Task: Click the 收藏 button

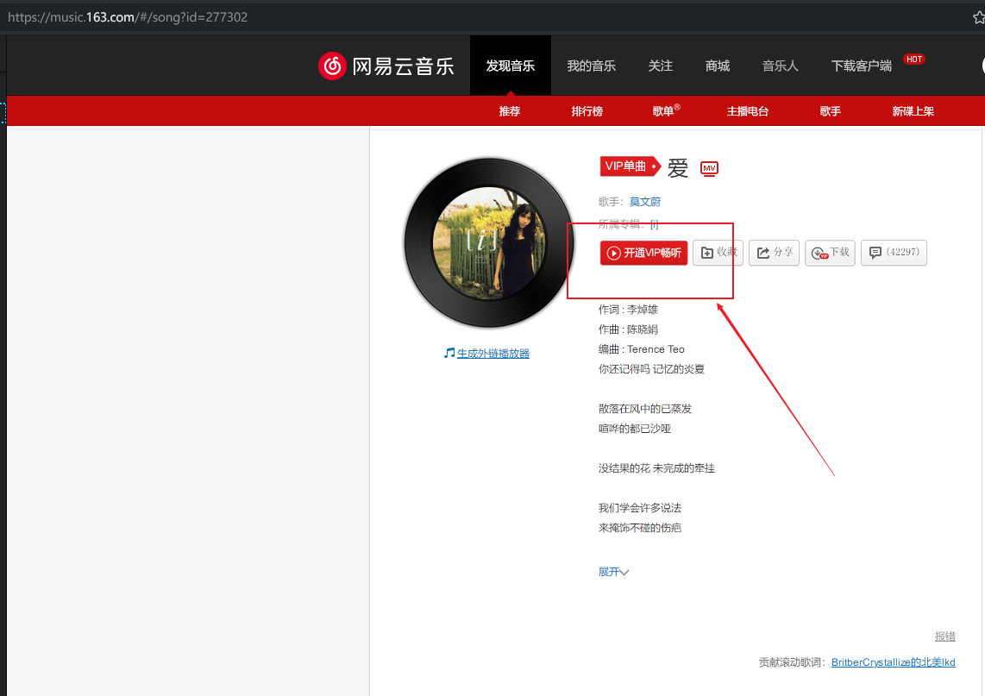Action: click(718, 253)
